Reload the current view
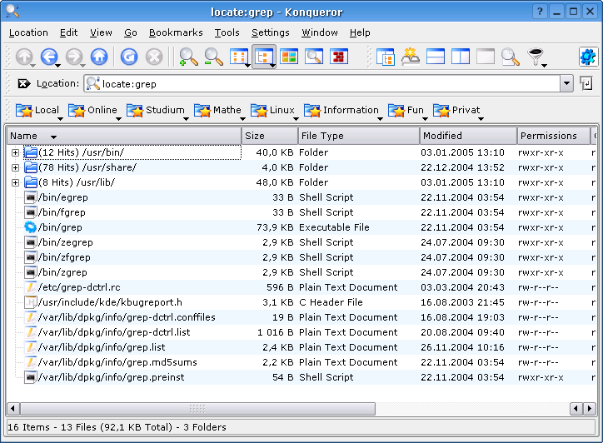603x443 pixels. tap(129, 57)
